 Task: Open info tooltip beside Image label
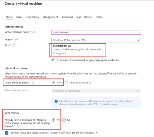(16, 40)
